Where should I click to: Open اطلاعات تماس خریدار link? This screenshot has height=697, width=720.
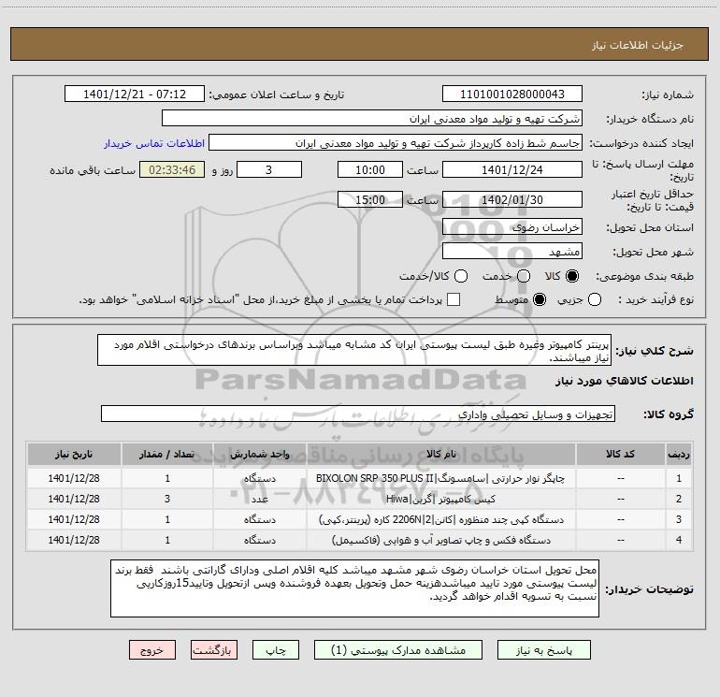(154, 143)
